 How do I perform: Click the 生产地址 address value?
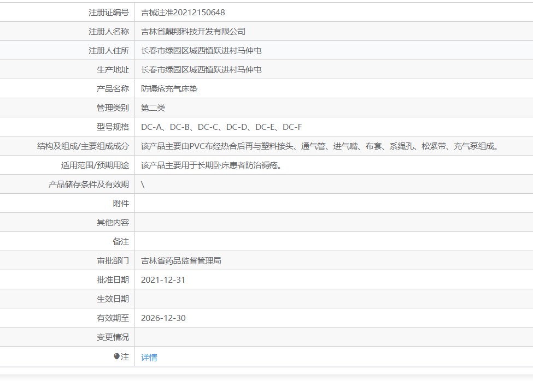201,69
